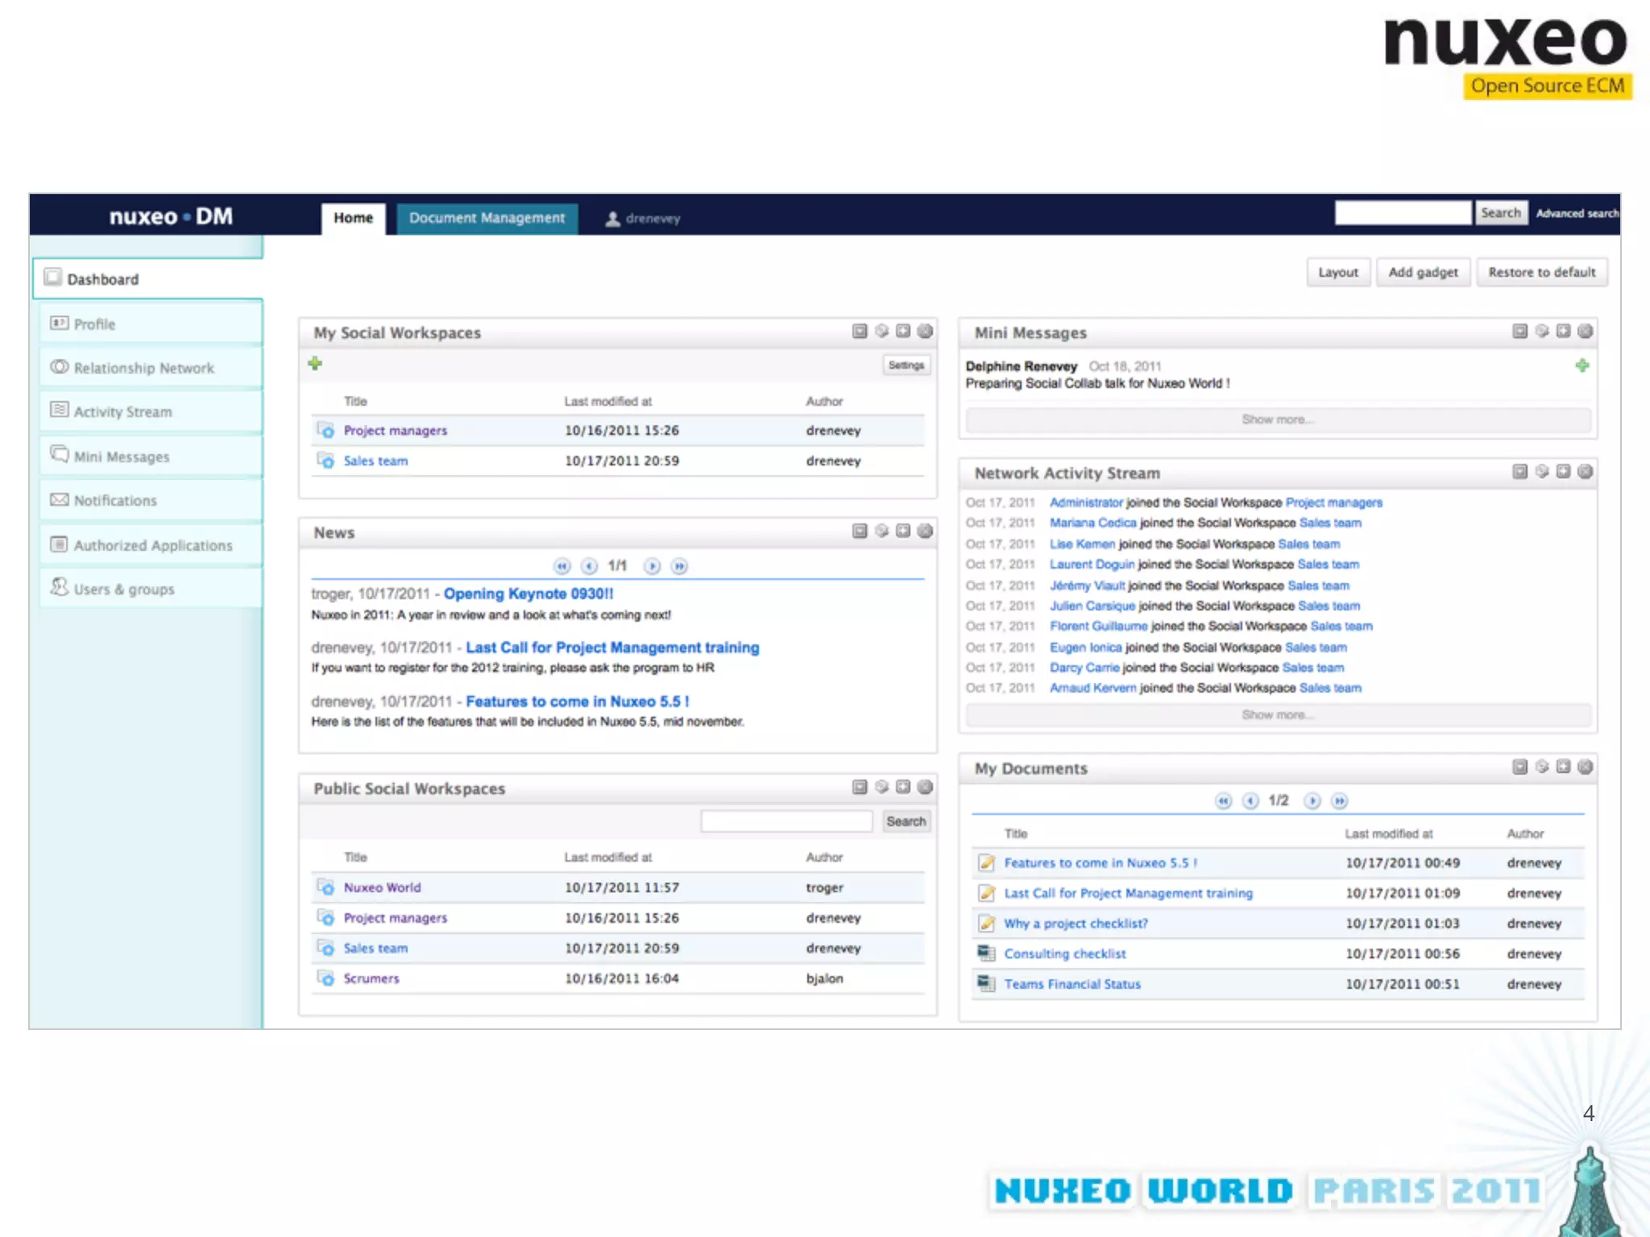Jump to last page of News gadget

pyautogui.click(x=679, y=566)
